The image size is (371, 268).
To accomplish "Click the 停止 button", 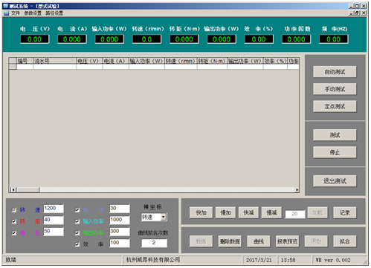I will coord(335,152).
